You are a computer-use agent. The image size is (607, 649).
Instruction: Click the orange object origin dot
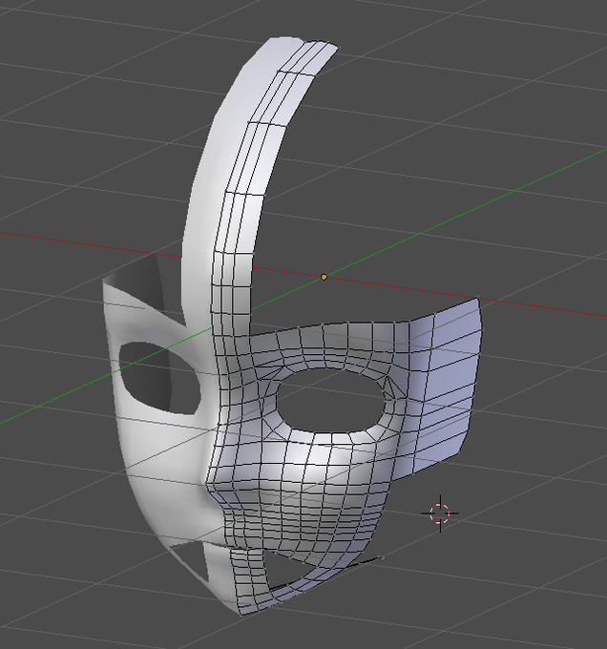(x=324, y=277)
